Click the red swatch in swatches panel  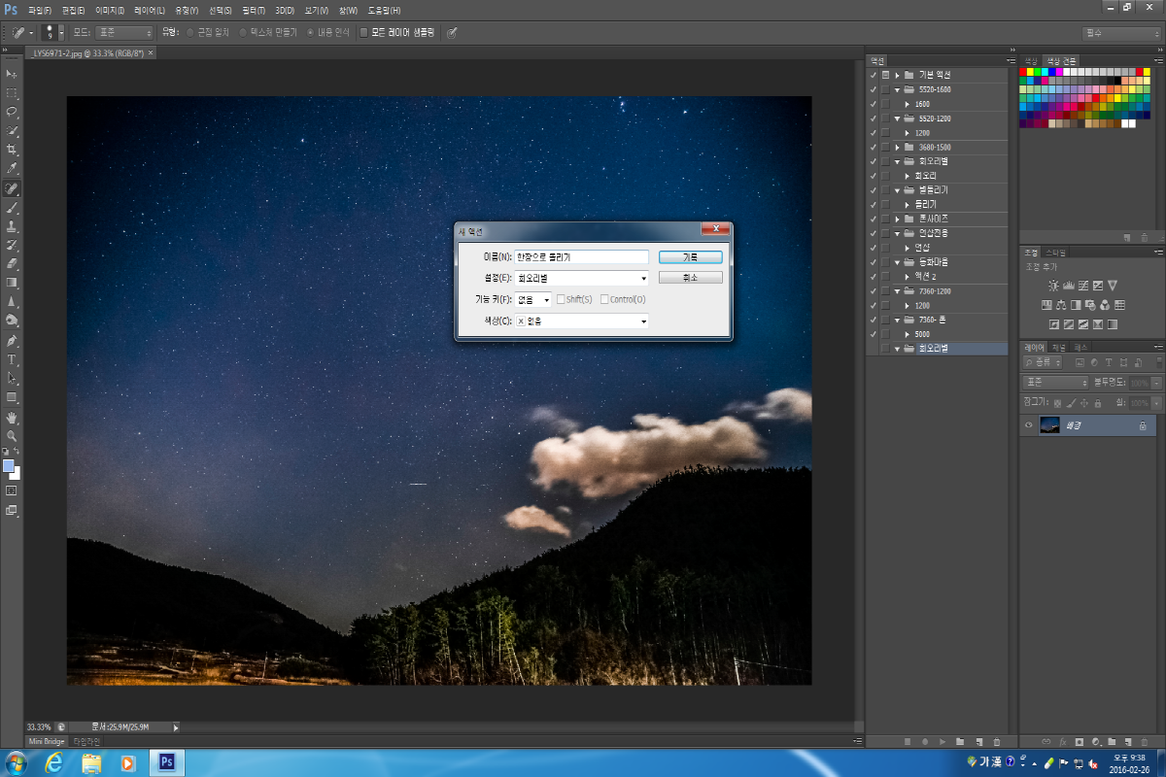(x=1024, y=72)
